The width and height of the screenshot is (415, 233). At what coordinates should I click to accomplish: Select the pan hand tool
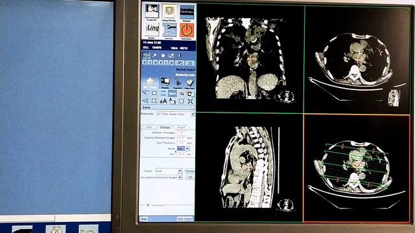pyautogui.click(x=163, y=55)
